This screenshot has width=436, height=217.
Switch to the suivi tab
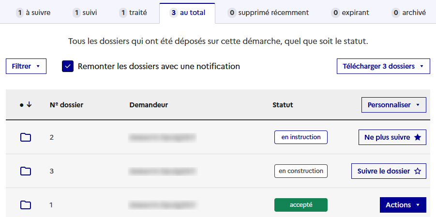85,13
